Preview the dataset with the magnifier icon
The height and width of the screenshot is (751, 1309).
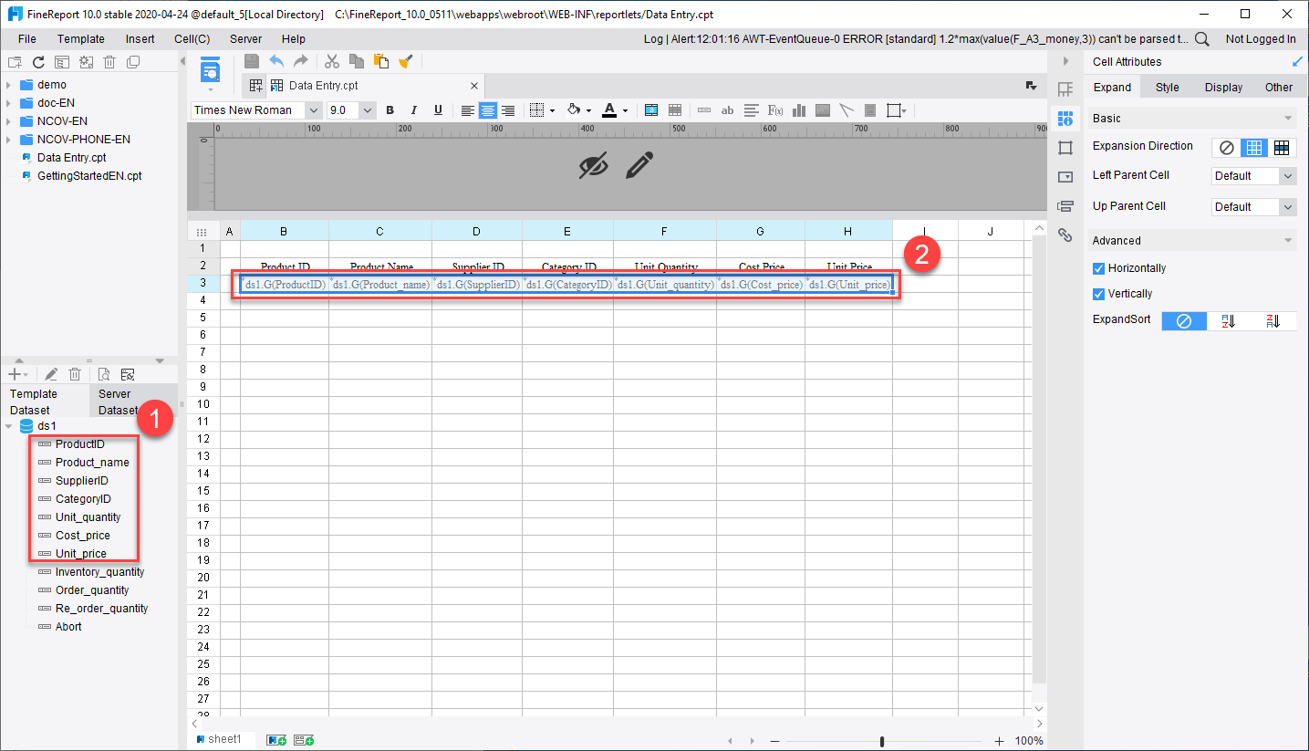tap(103, 373)
